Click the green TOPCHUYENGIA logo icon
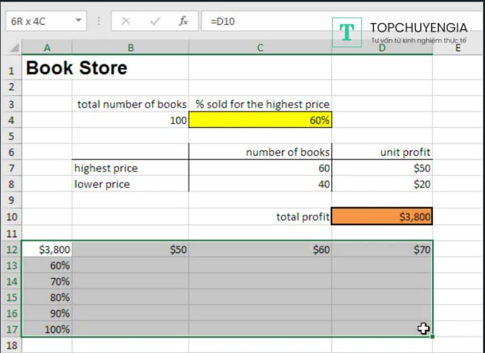This screenshot has width=485, height=353. (x=347, y=32)
